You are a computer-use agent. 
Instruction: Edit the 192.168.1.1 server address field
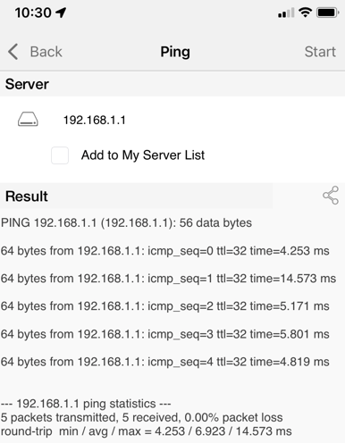pyautogui.click(x=95, y=120)
